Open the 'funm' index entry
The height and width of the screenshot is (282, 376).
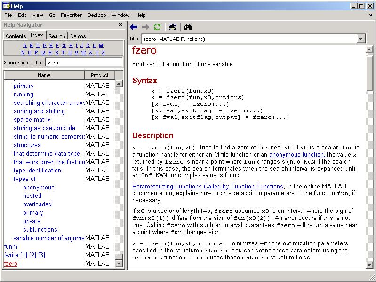(x=10, y=247)
